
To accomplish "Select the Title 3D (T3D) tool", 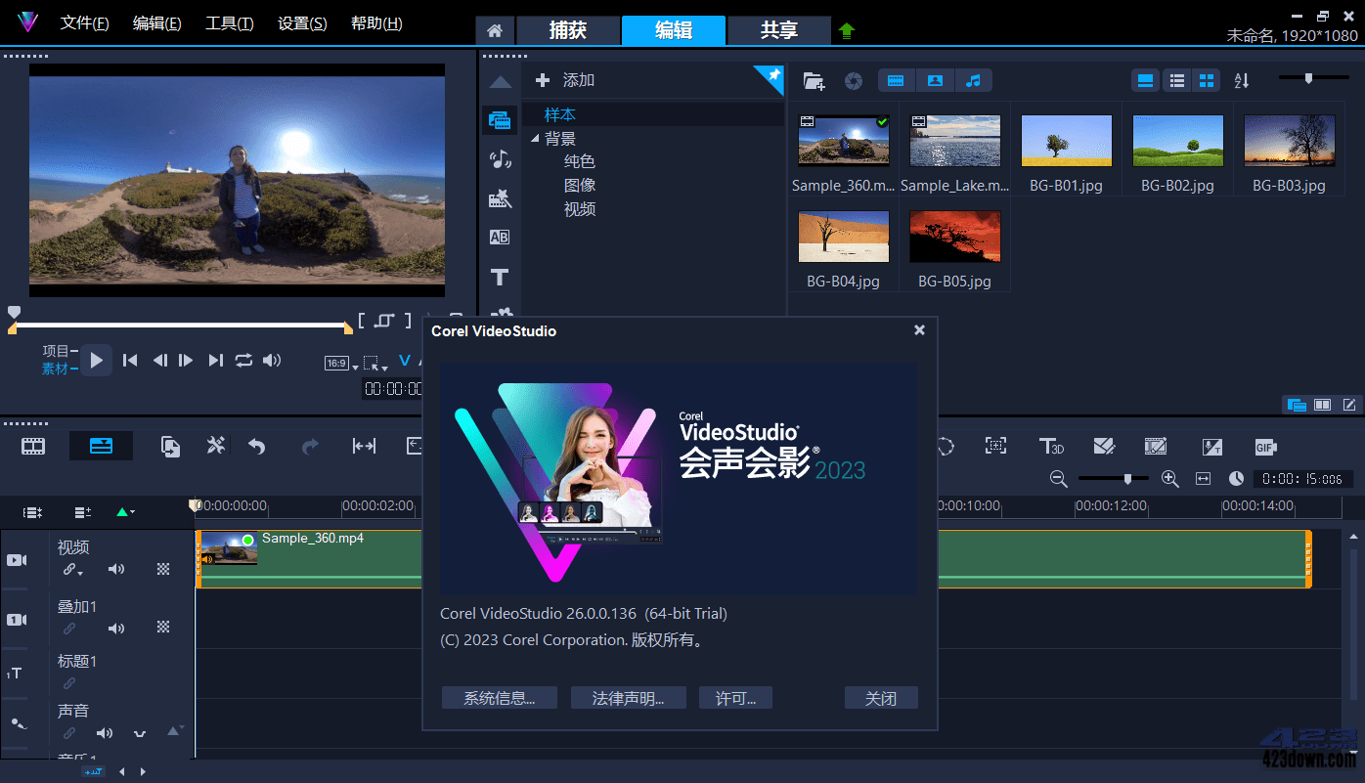I will pyautogui.click(x=1052, y=446).
